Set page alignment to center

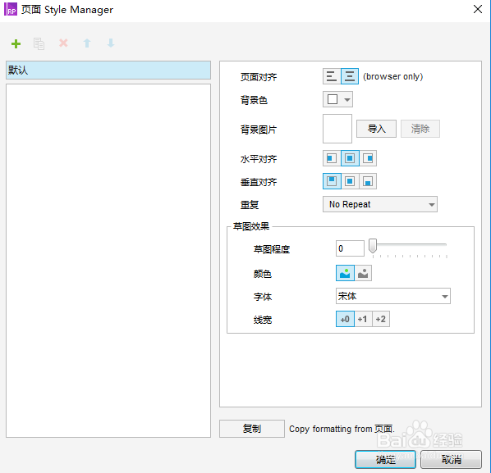[350, 76]
